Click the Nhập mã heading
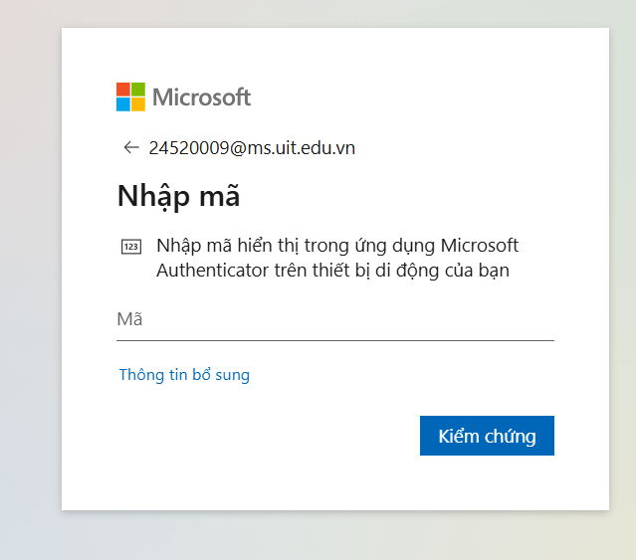This screenshot has height=560, width=636. pyautogui.click(x=178, y=195)
